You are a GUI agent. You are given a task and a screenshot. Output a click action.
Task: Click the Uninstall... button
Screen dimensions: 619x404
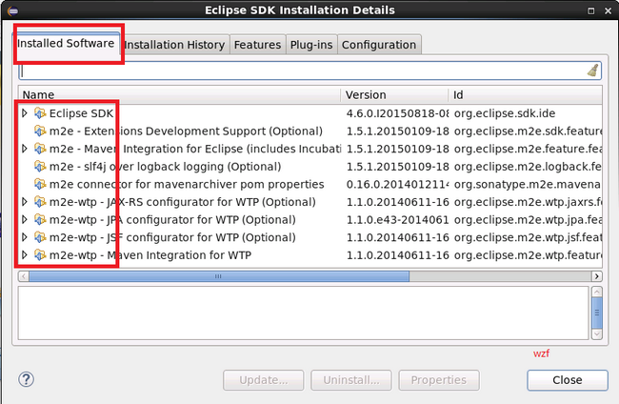351,380
